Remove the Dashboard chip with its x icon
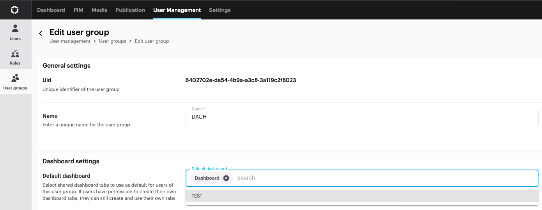Image resolution: width=542 pixels, height=210 pixels. [226, 178]
